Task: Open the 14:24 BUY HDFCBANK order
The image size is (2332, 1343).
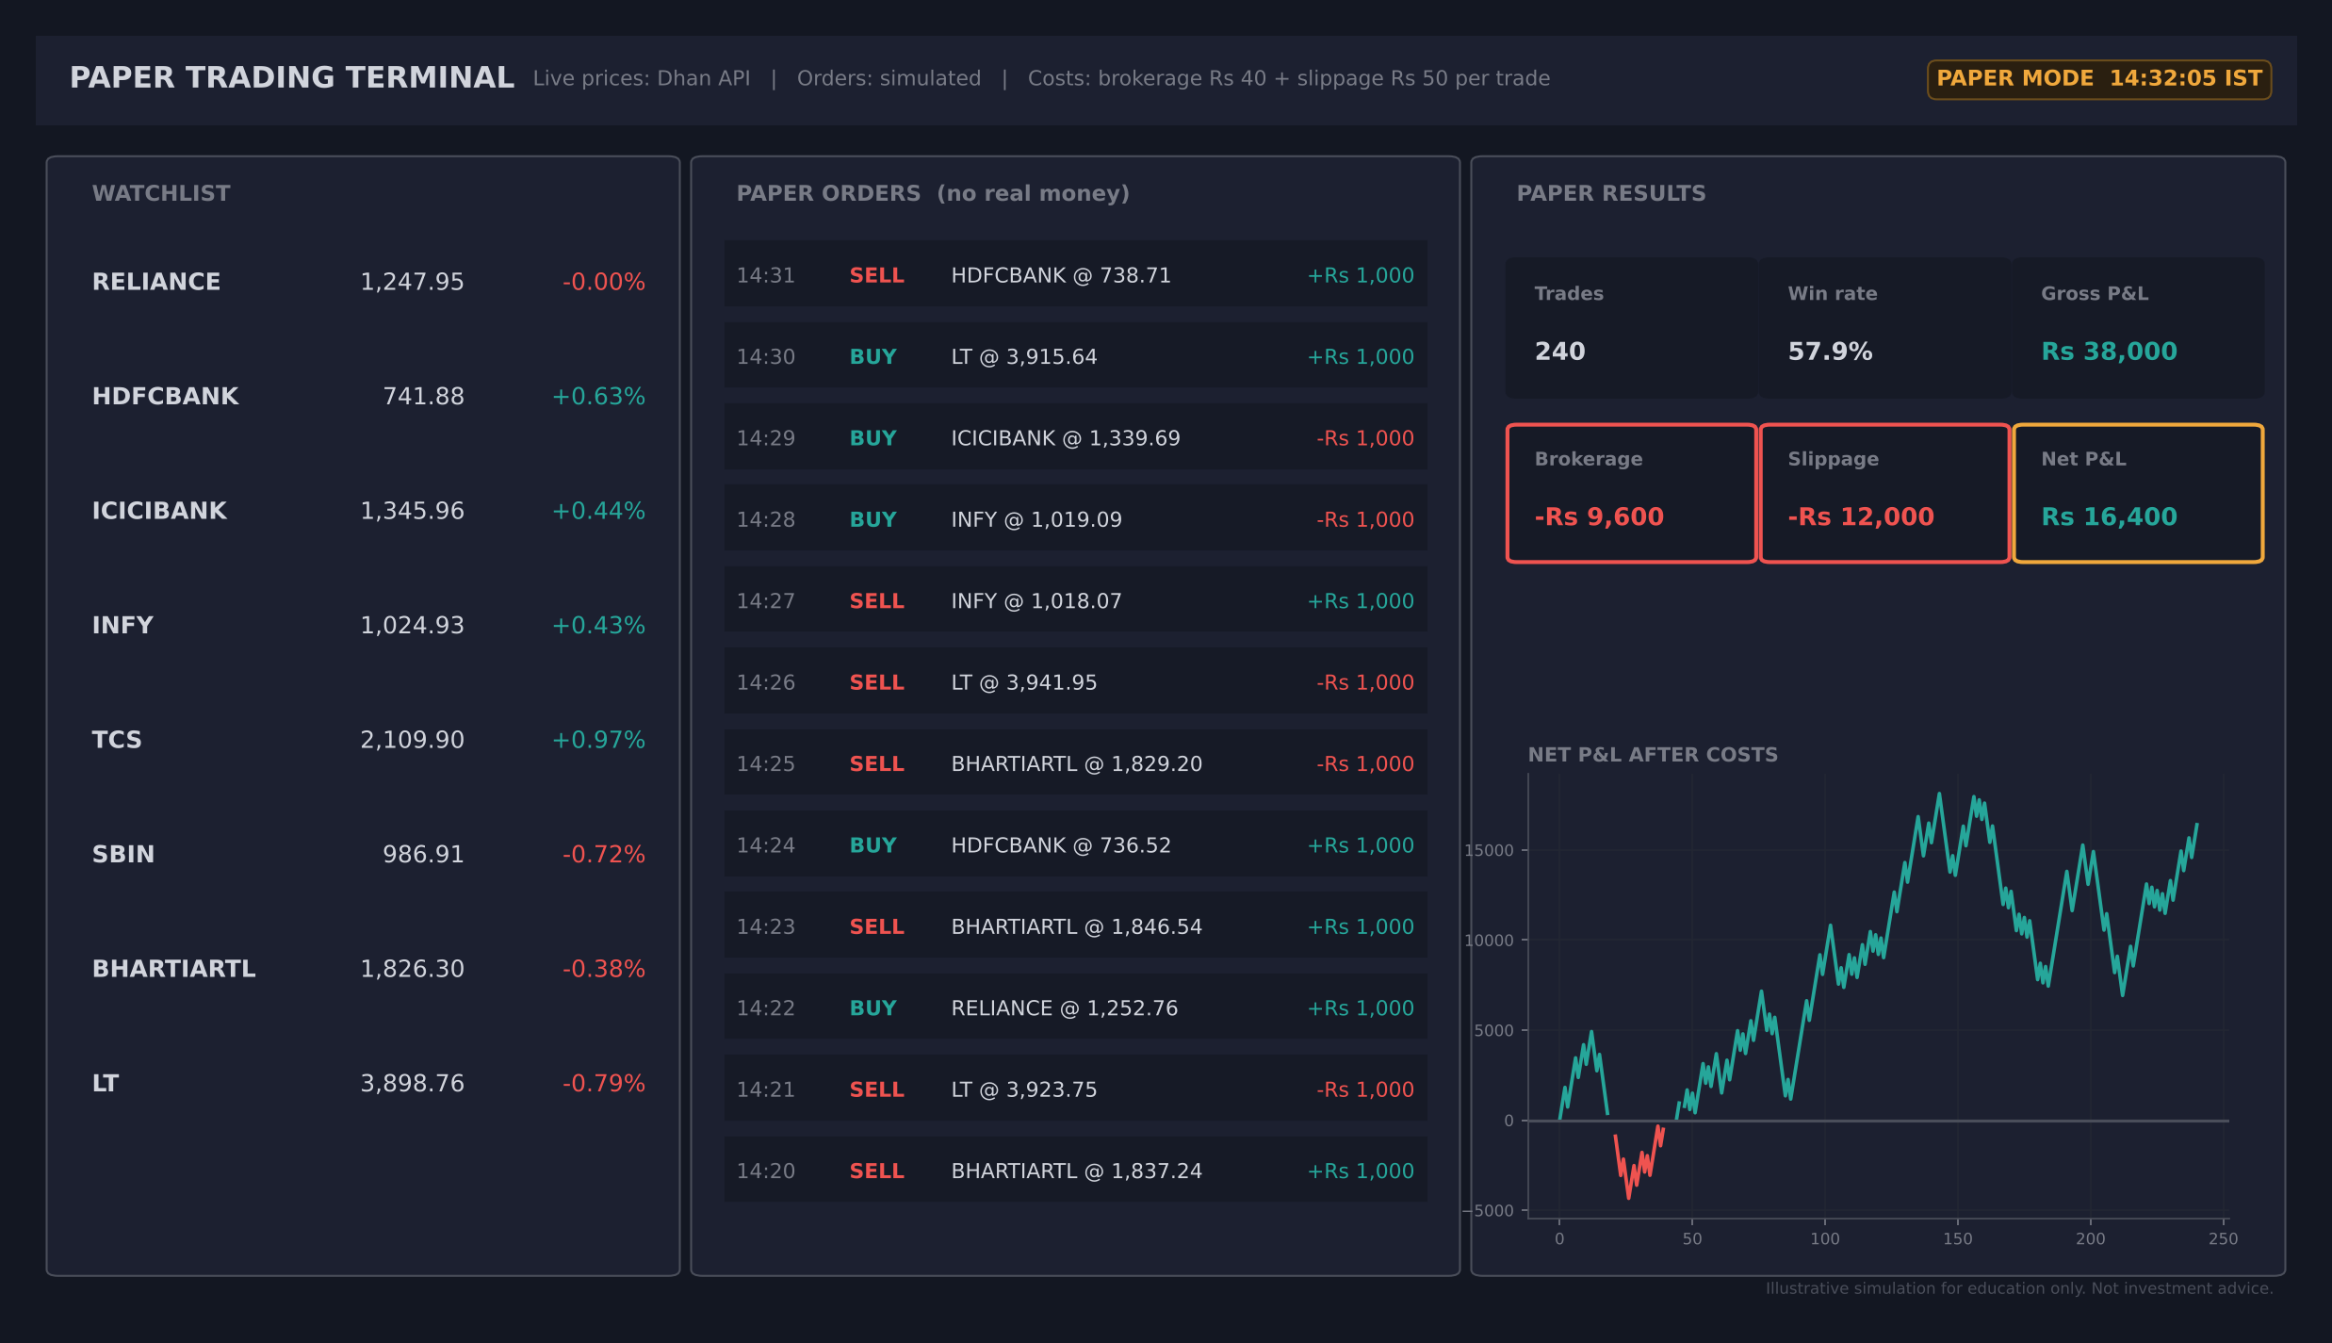Action: [x=1075, y=844]
